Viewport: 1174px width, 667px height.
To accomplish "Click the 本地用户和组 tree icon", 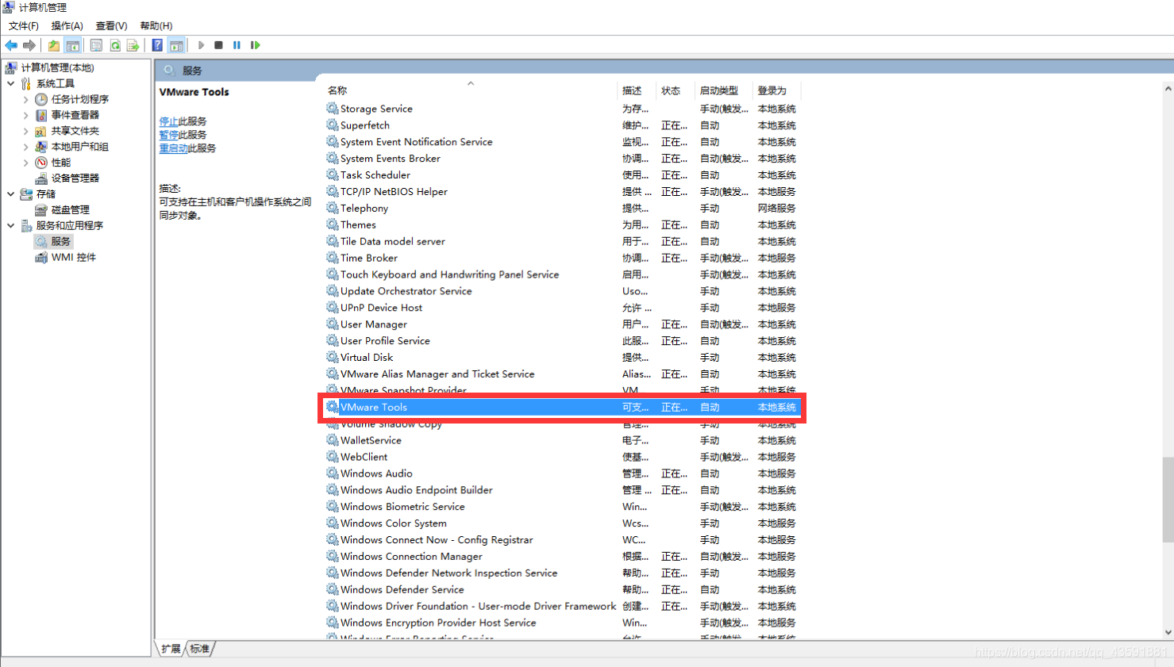I will pyautogui.click(x=41, y=147).
